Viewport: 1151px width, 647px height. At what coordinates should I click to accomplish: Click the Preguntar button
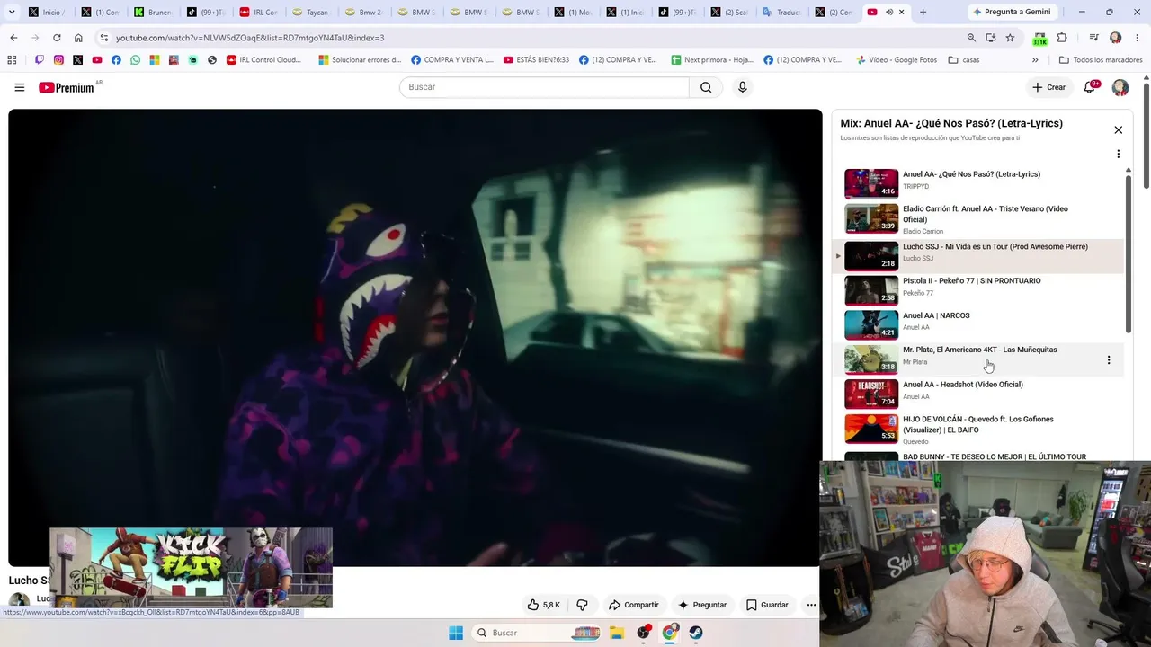pyautogui.click(x=702, y=605)
